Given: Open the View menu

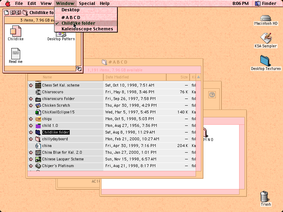Looking at the screenshot, I should tap(46, 4).
